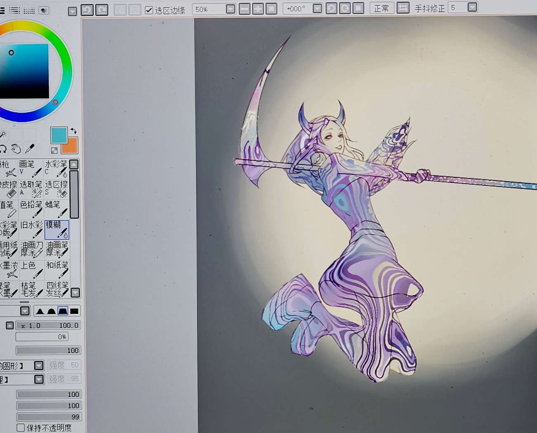This screenshot has height=433, width=537.
Task: Click the brush list vertical scrollbar thumb
Action: coord(74,194)
